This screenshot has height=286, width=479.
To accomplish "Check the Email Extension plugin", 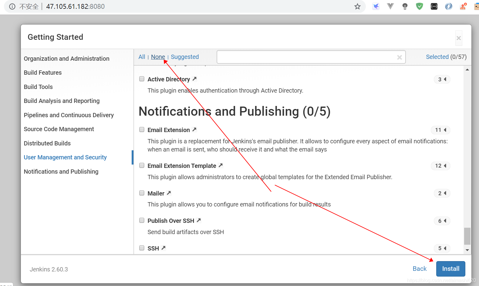I will (x=142, y=130).
